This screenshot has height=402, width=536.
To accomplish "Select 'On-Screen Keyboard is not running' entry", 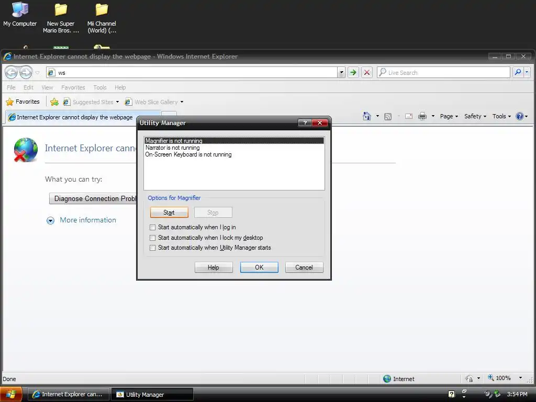I will point(234,154).
